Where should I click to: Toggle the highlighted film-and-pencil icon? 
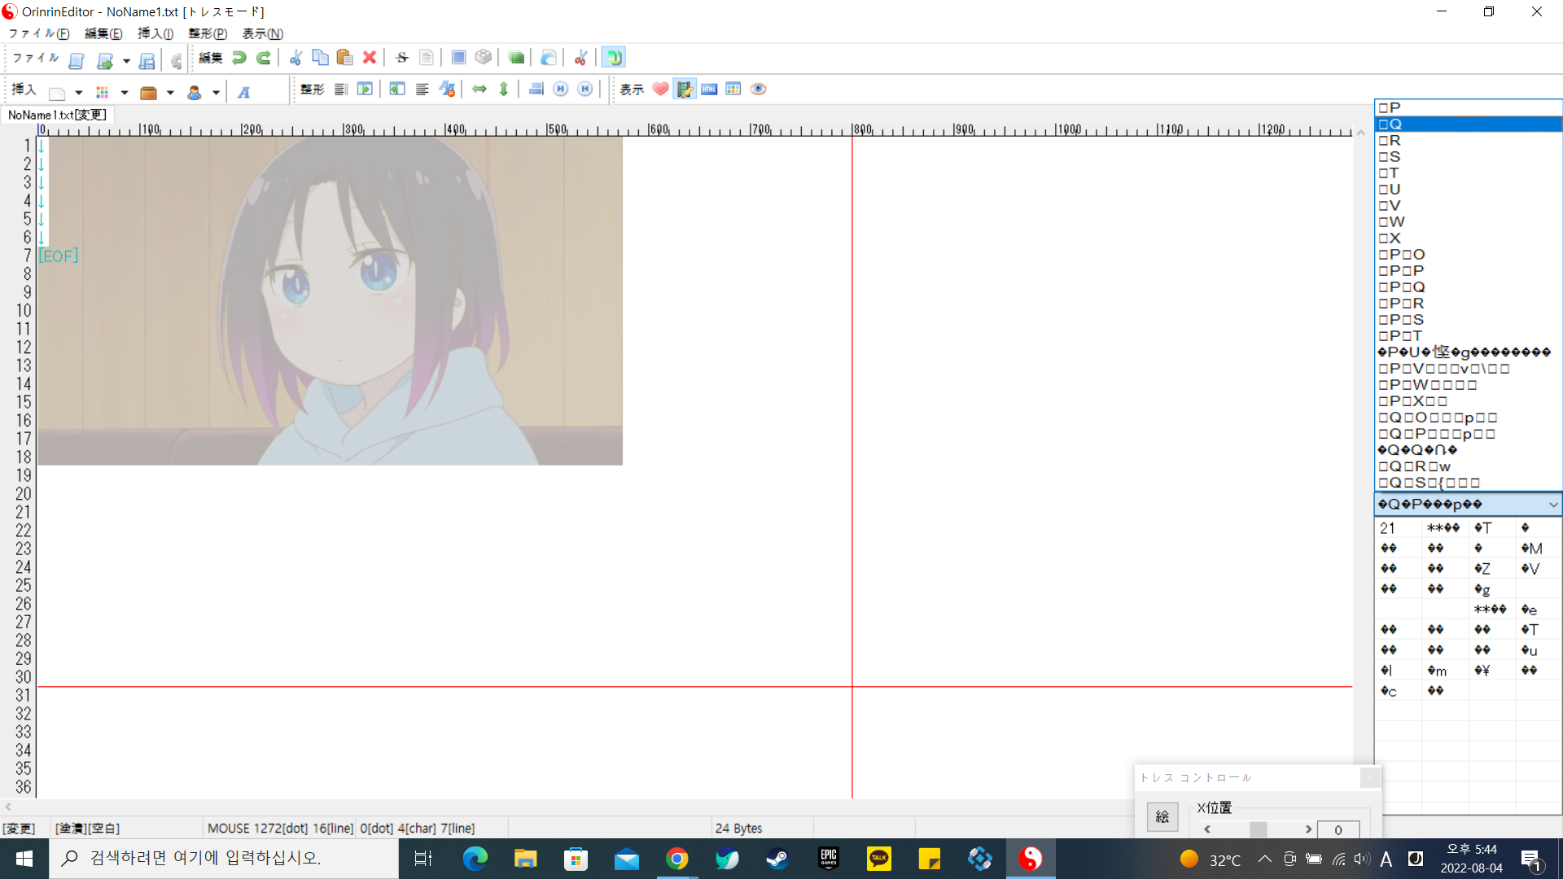point(685,90)
